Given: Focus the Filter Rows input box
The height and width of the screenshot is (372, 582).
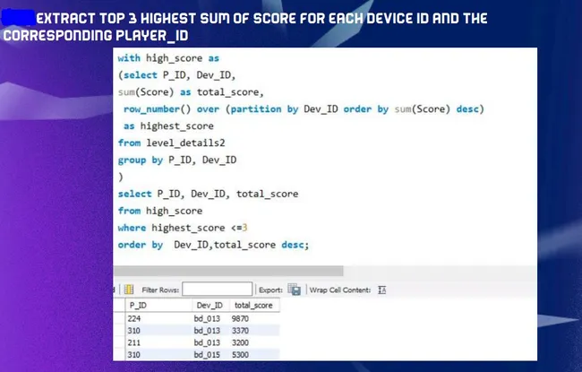Looking at the screenshot, I should tap(218, 290).
